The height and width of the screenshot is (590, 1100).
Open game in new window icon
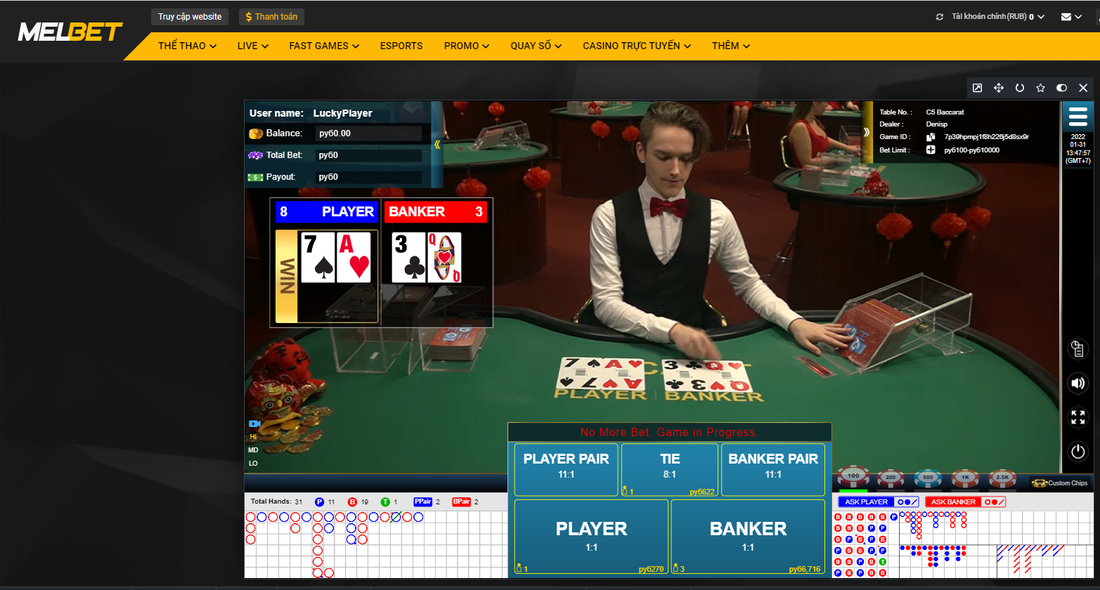[x=977, y=88]
